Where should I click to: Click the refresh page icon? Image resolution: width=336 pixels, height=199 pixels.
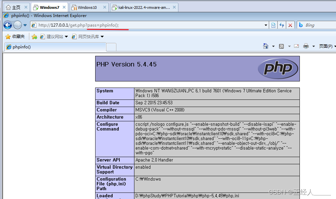(x=281, y=25)
